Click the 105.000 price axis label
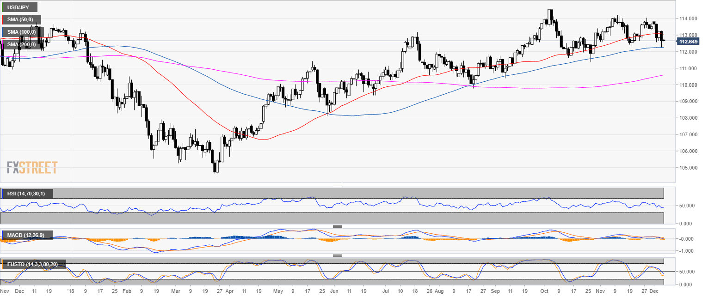The height and width of the screenshot is (297, 708). pos(688,168)
